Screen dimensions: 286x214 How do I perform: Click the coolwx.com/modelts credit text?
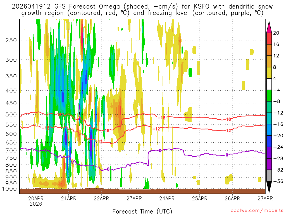257,211
